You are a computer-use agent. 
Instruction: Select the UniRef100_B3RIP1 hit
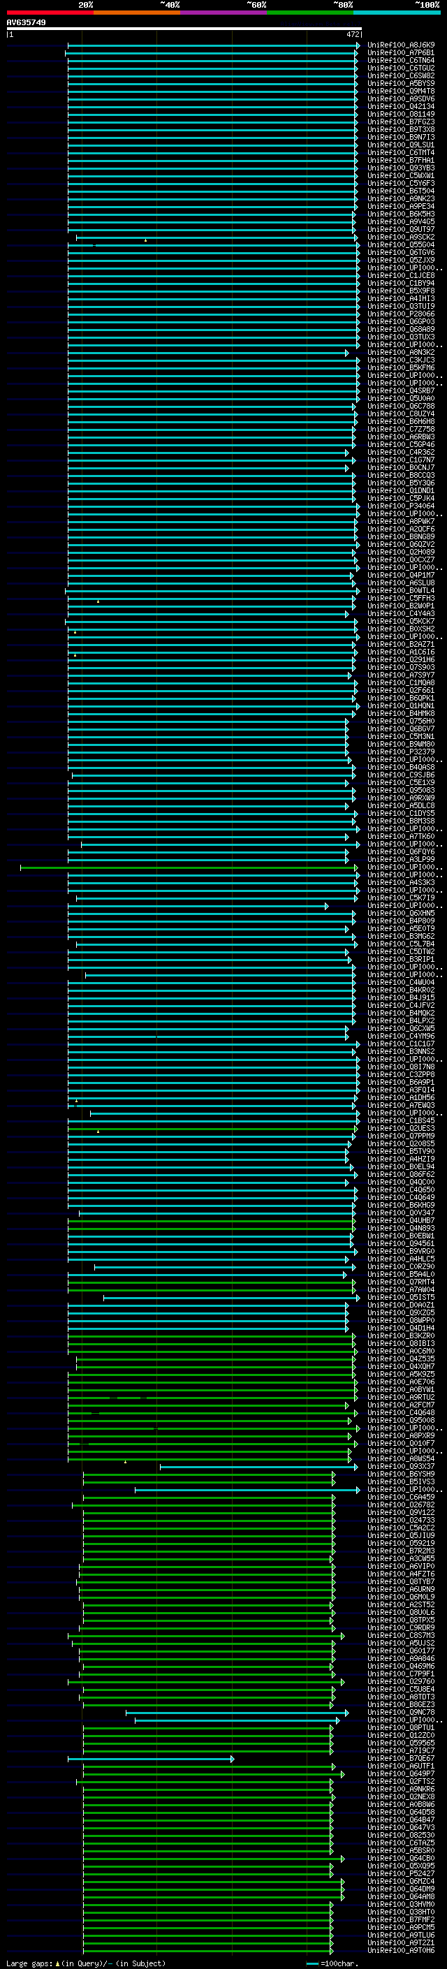point(401,959)
